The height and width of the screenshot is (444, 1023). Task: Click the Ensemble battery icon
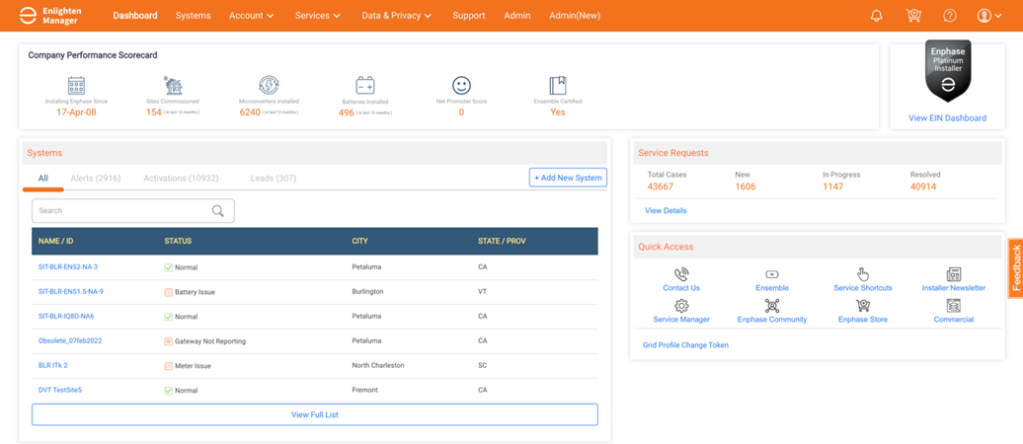(772, 274)
